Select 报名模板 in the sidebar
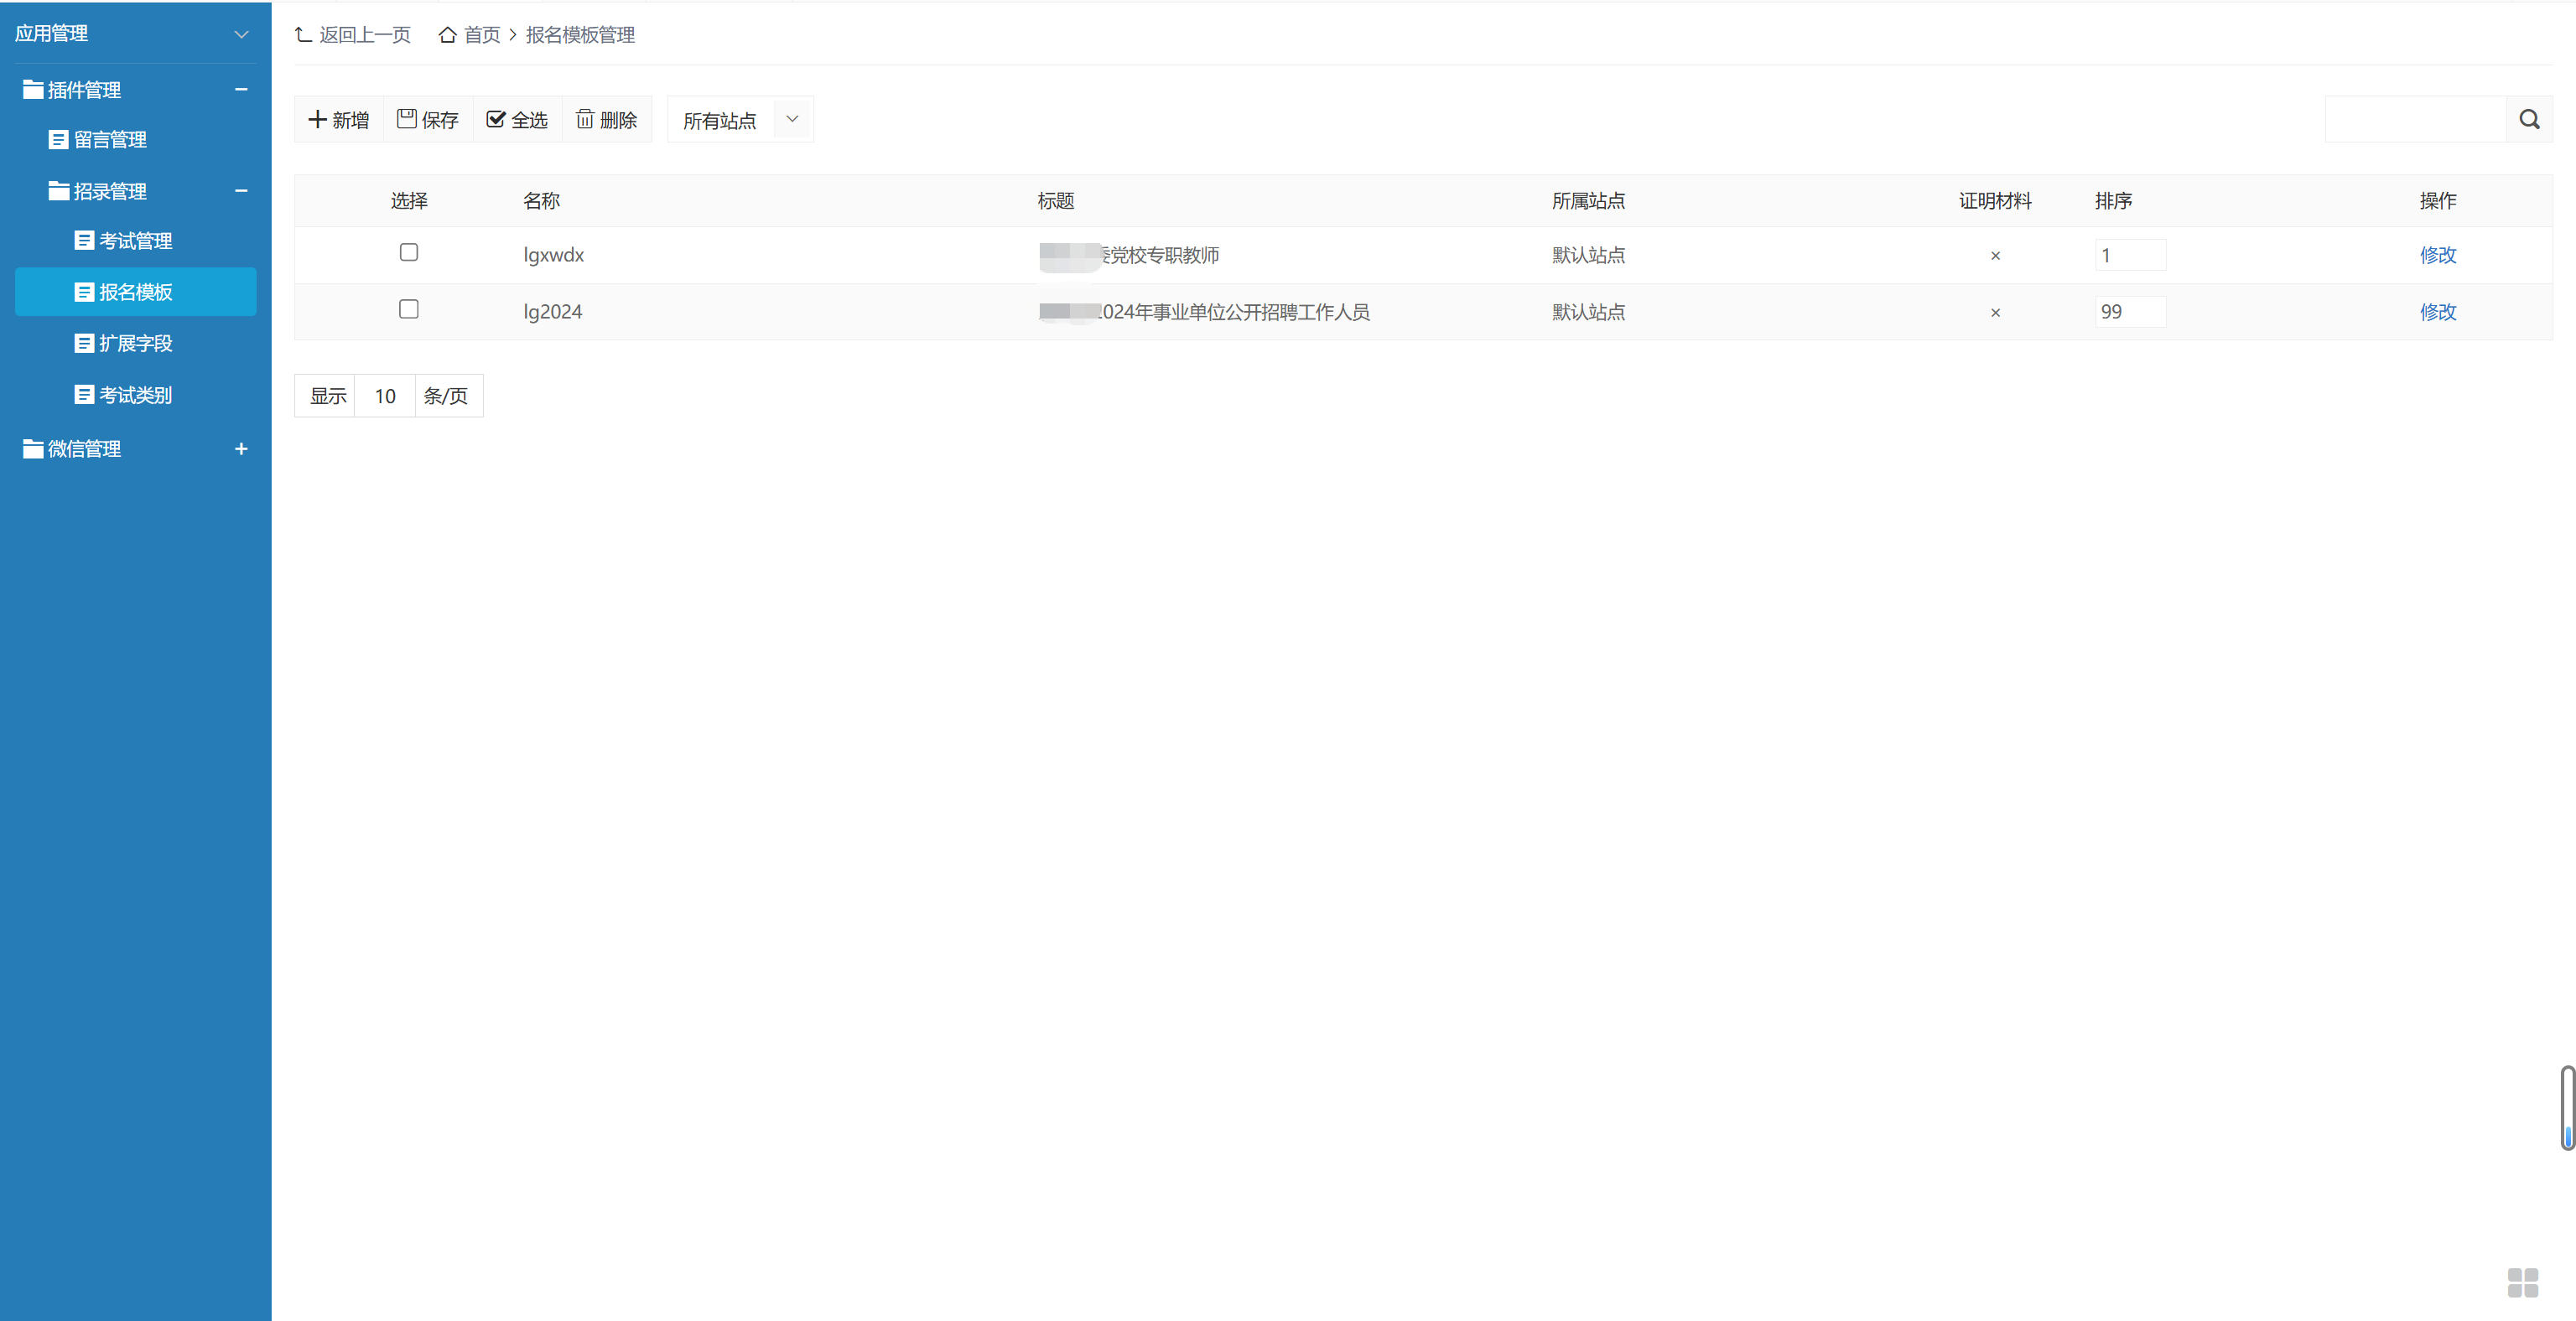This screenshot has height=1321, width=2576. pyautogui.click(x=135, y=292)
